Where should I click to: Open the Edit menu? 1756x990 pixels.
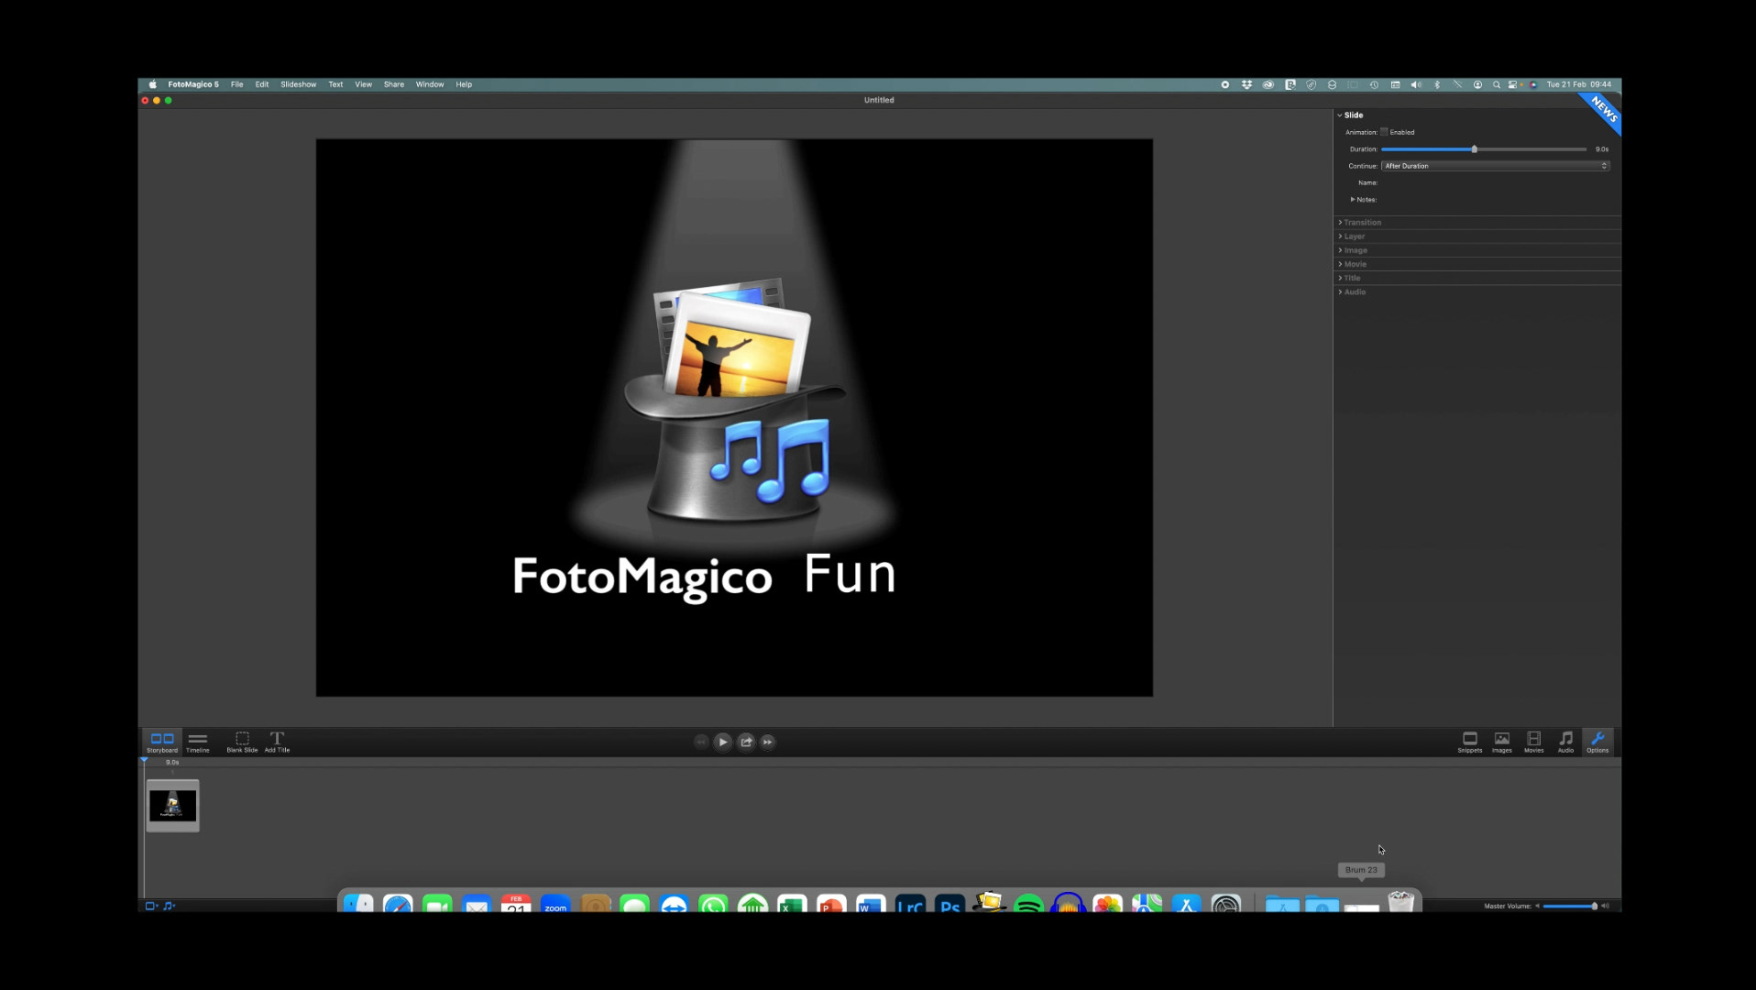pyautogui.click(x=262, y=84)
